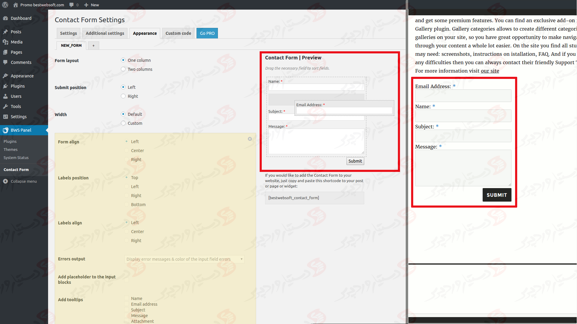Select the Custom width option
This screenshot has width=577, height=324.
[123, 123]
